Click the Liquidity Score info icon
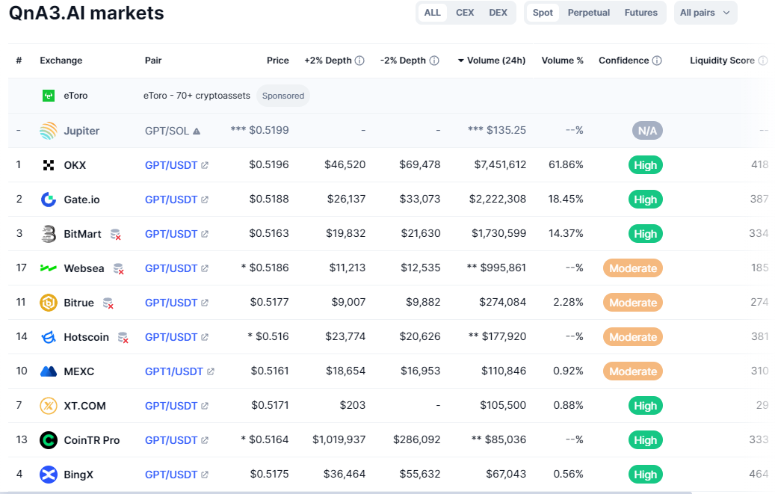Viewport: 775px width, 494px height. point(762,61)
